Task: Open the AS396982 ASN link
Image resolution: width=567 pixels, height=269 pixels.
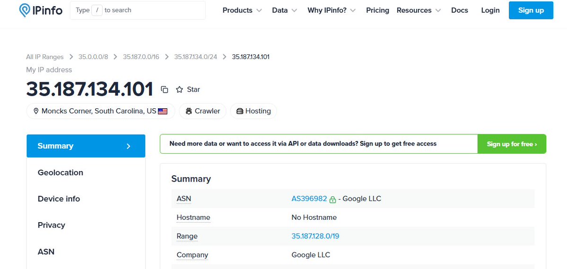Action: click(309, 199)
